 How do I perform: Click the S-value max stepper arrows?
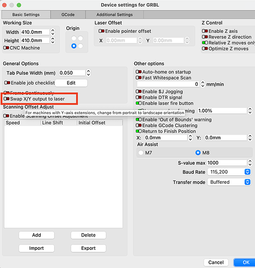click(250, 163)
